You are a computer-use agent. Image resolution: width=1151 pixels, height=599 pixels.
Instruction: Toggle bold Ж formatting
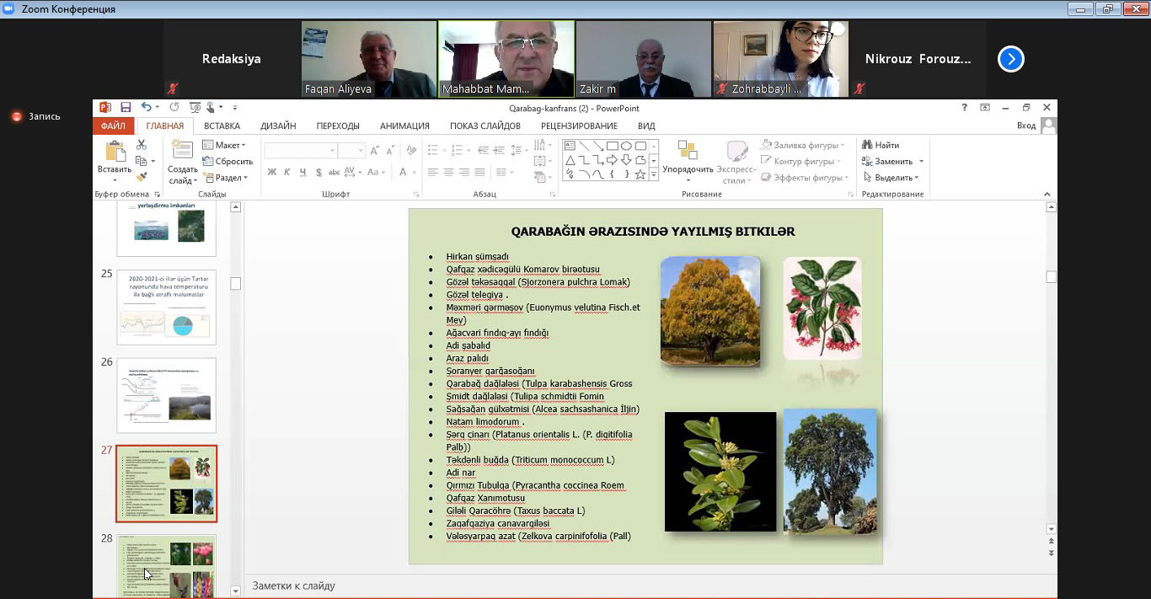point(271,172)
